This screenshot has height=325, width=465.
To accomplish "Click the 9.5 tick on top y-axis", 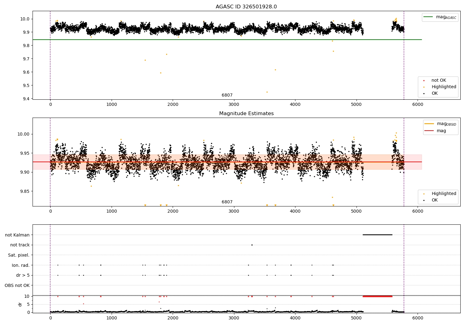I will [26, 85].
